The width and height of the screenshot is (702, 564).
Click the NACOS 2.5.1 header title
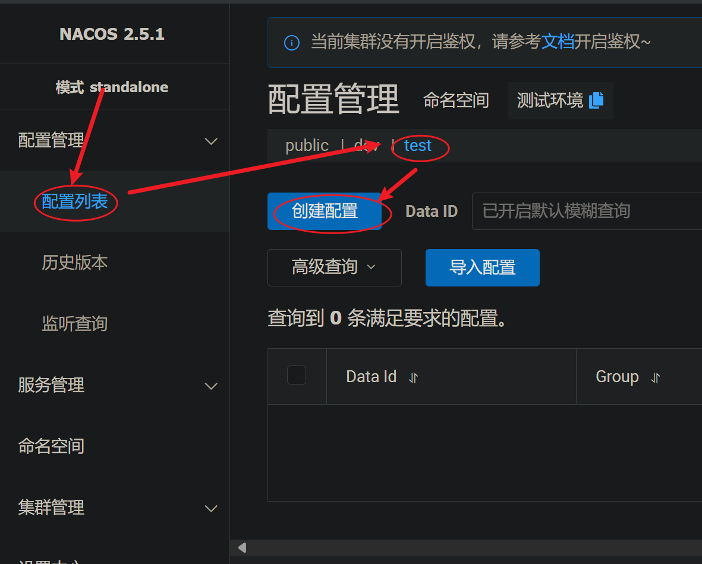[112, 34]
